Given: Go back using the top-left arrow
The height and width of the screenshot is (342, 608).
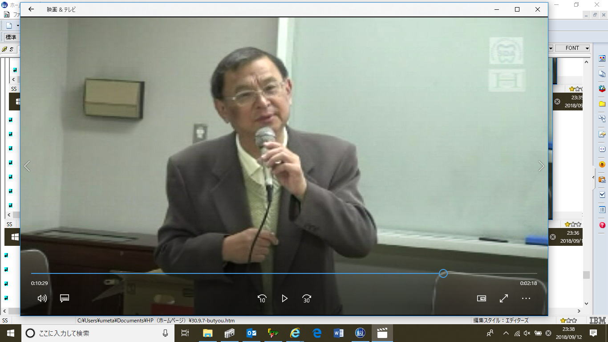Looking at the screenshot, I should [x=31, y=9].
